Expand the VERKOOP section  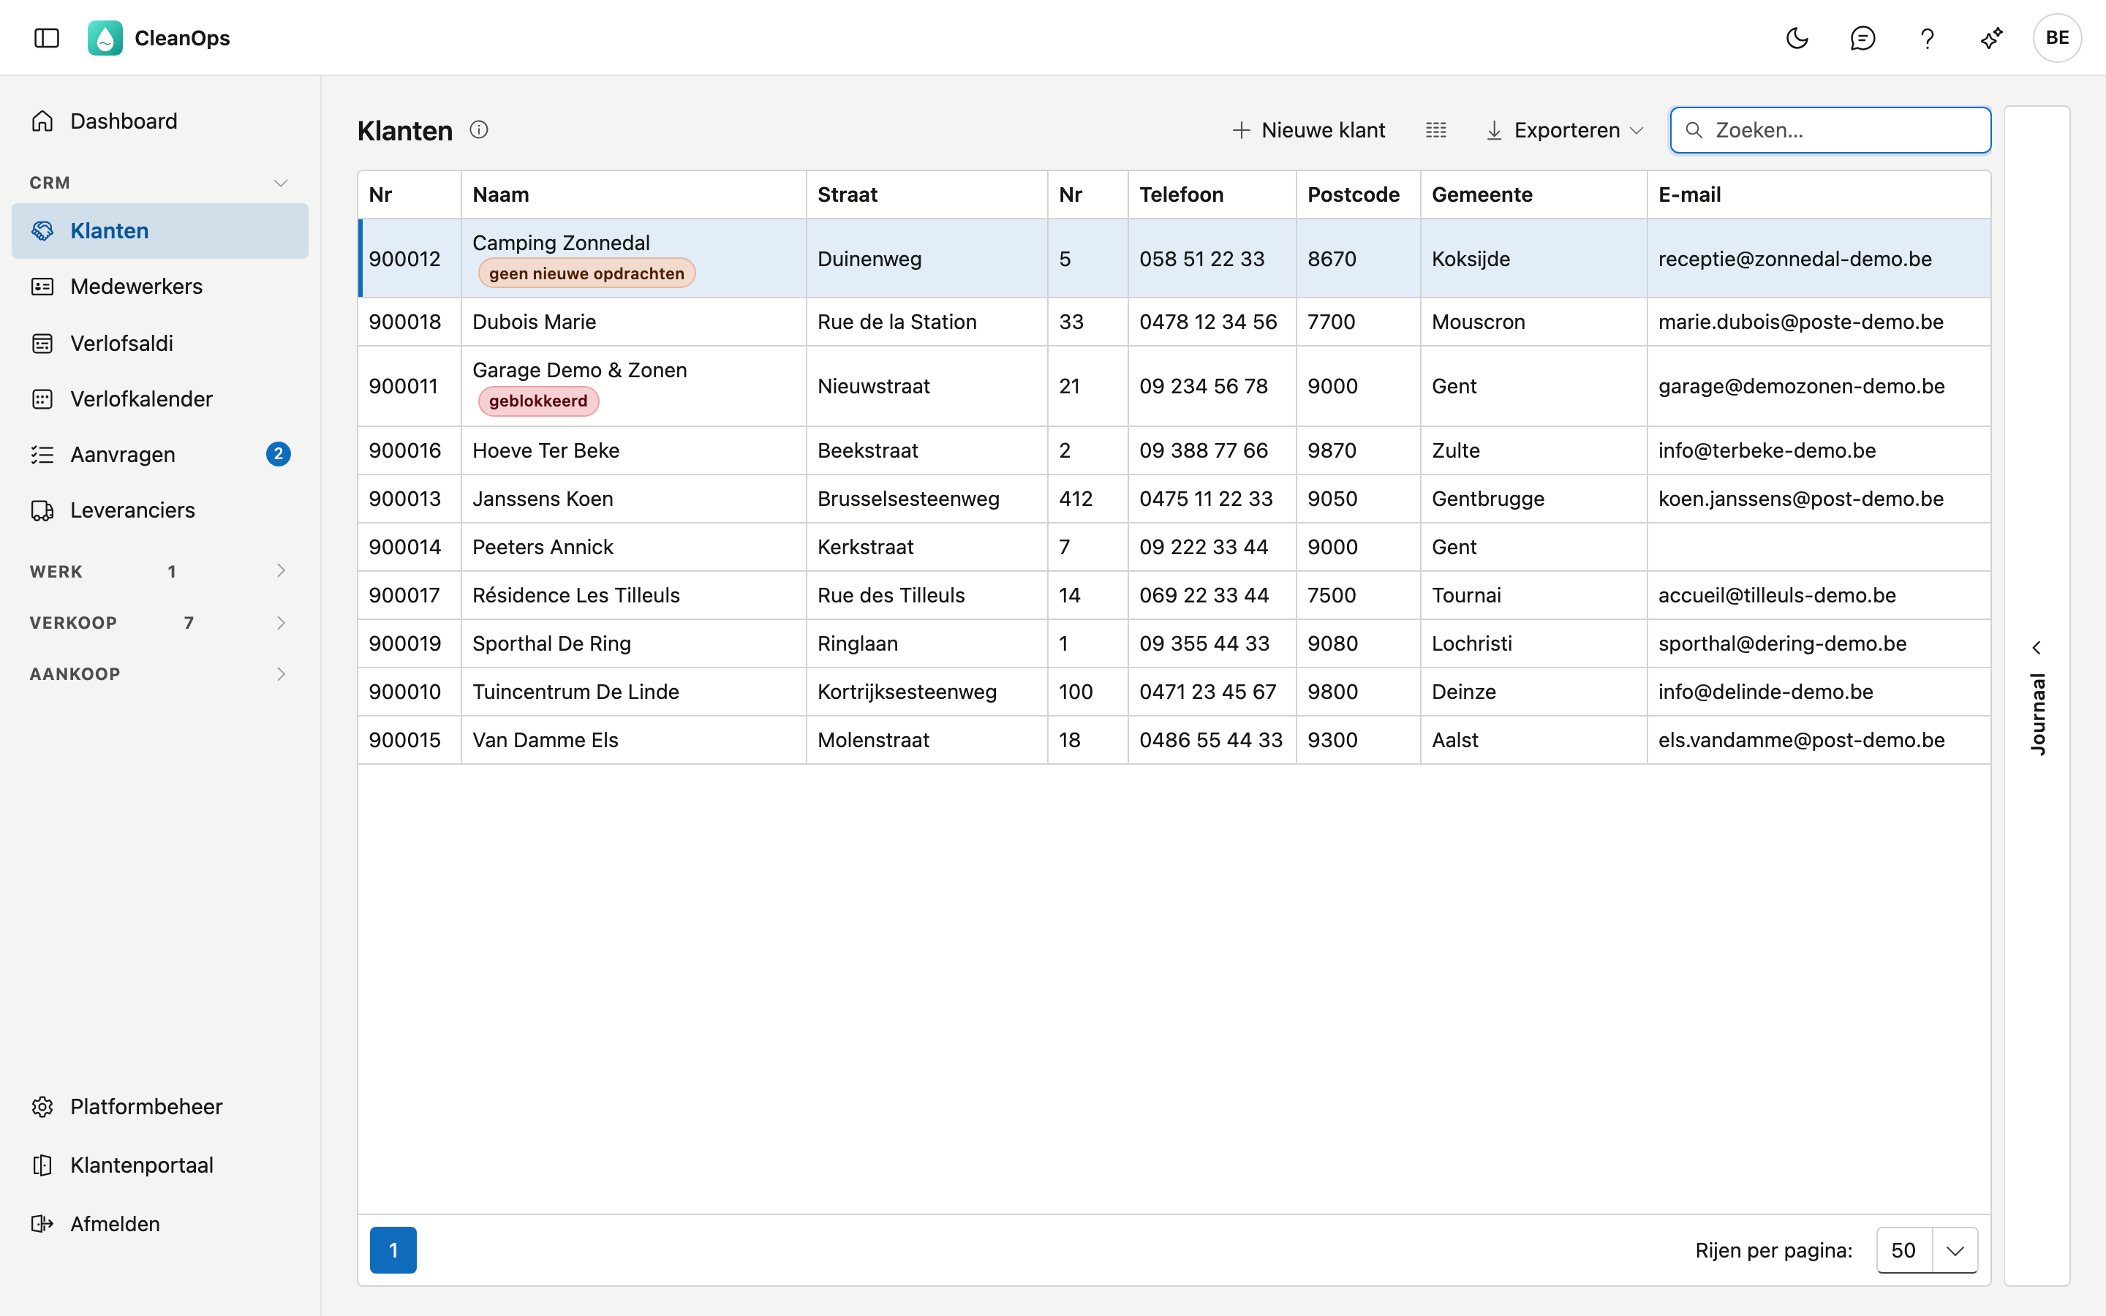160,622
